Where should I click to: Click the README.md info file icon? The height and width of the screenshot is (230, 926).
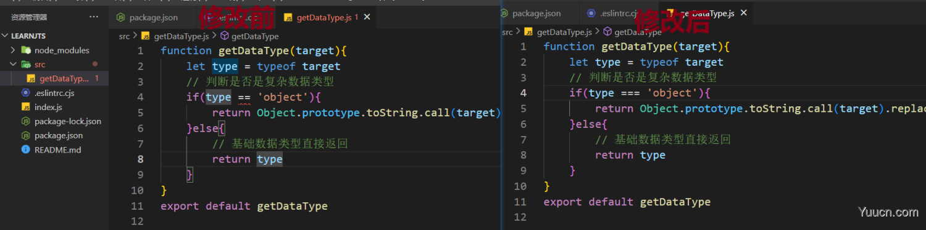(x=26, y=149)
